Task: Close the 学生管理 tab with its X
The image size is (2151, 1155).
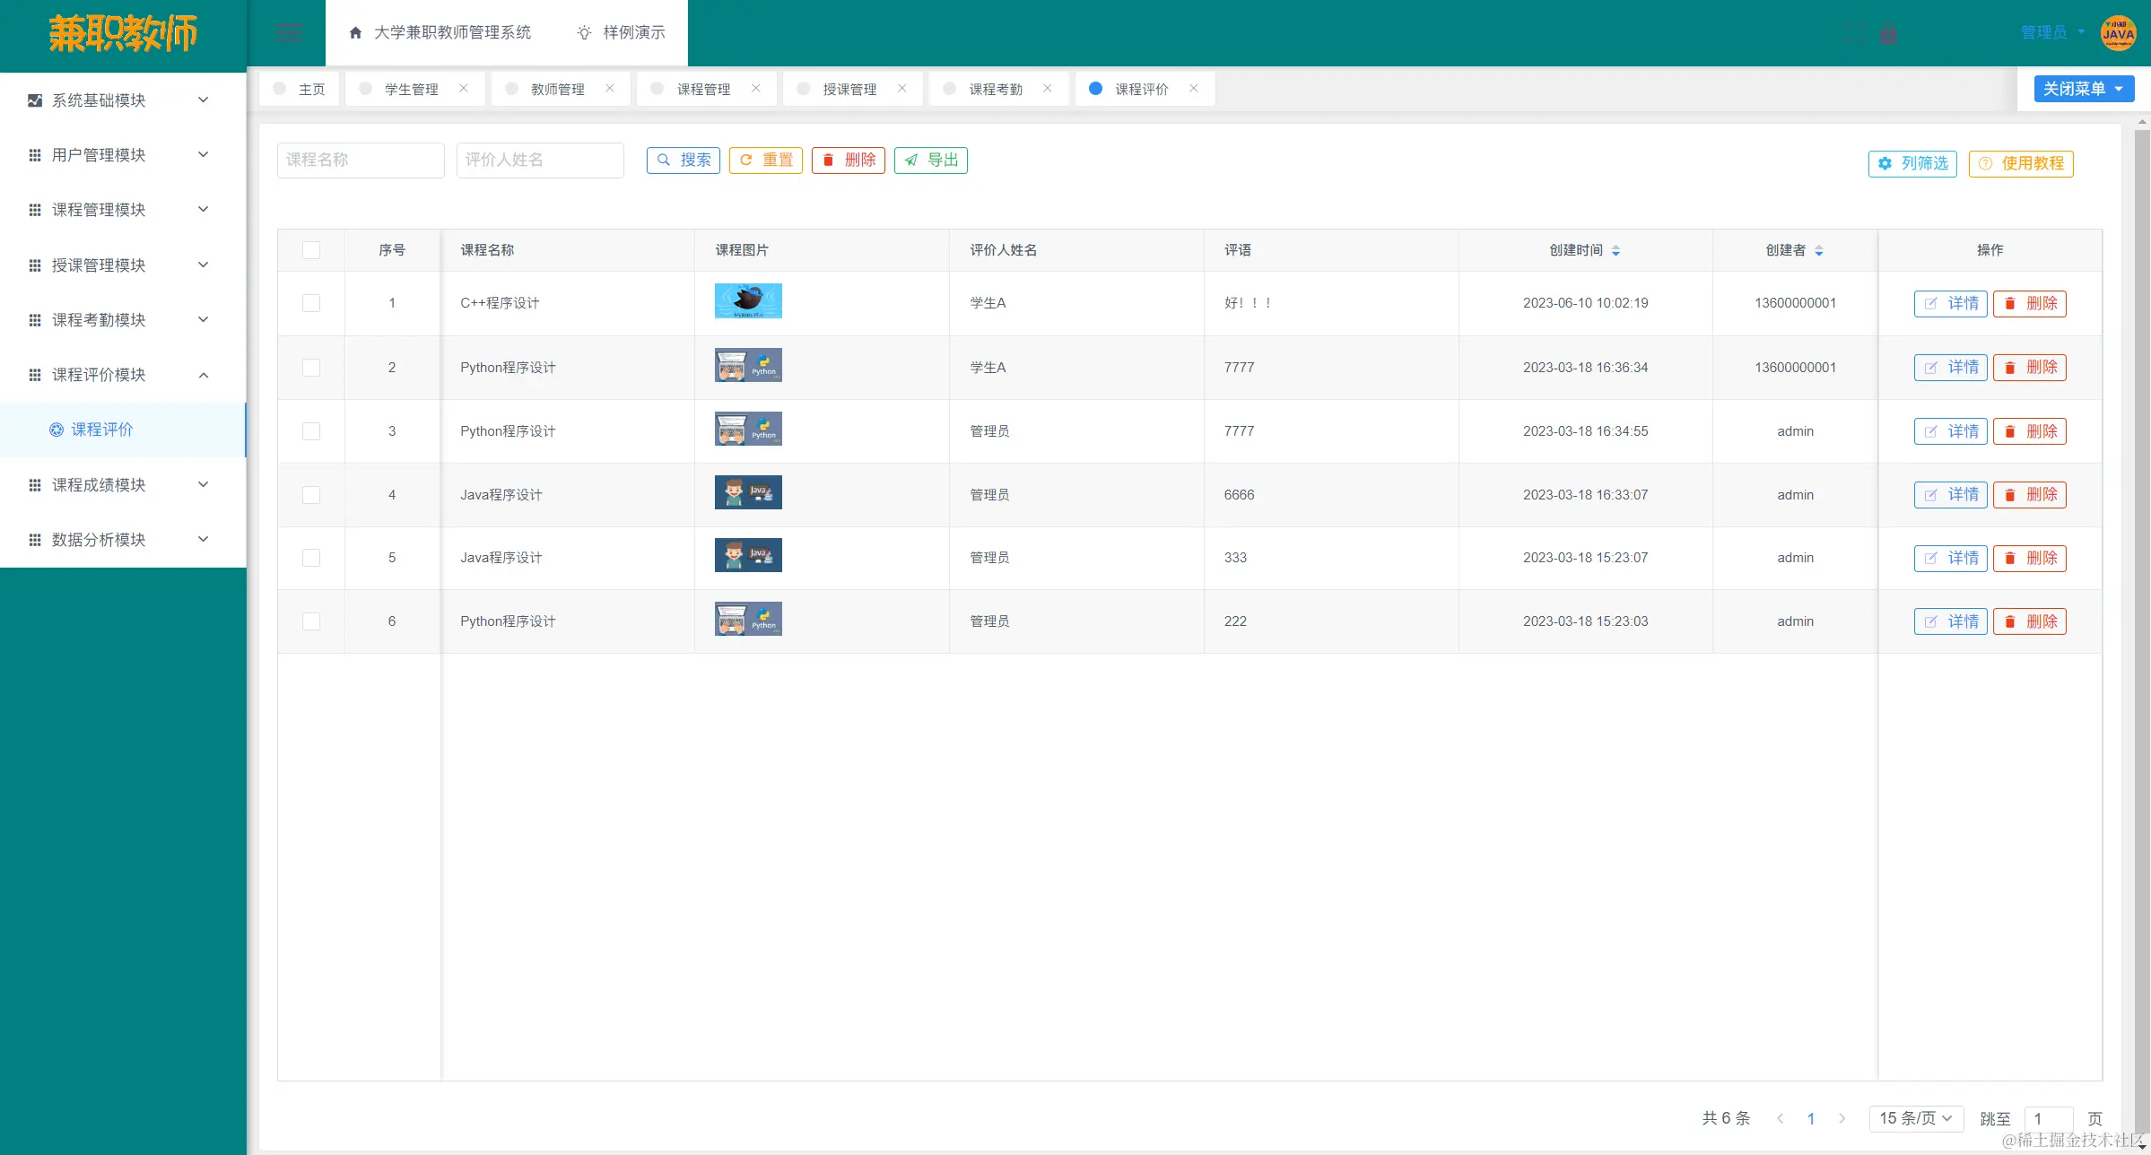Action: [x=464, y=88]
